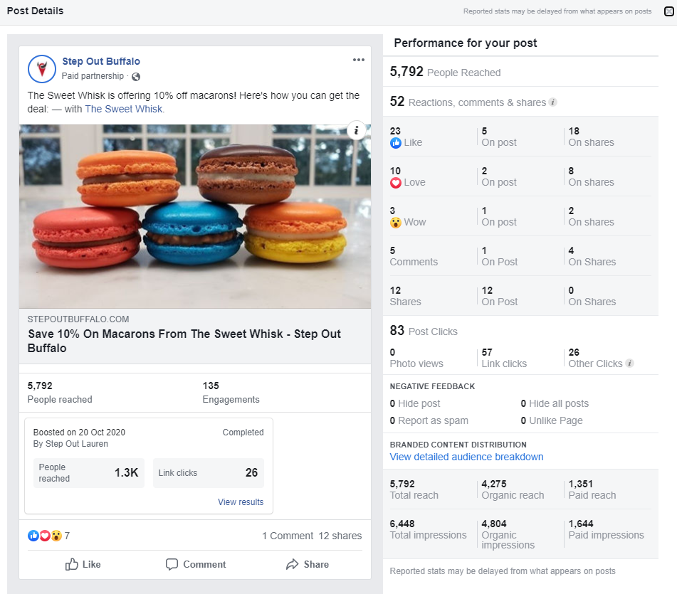Click the Link clicks 26 stat box

208,473
